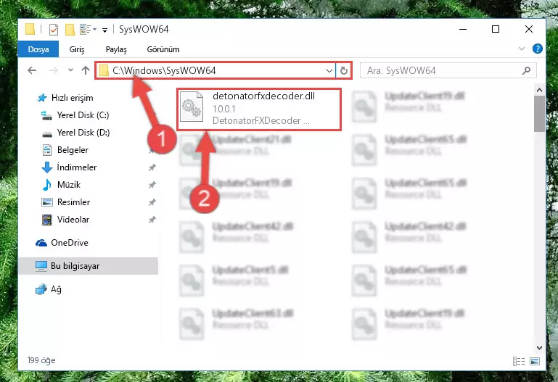Click the SysWOW64 window title folder icon
This screenshot has height=382, width=558.
click(x=30, y=29)
